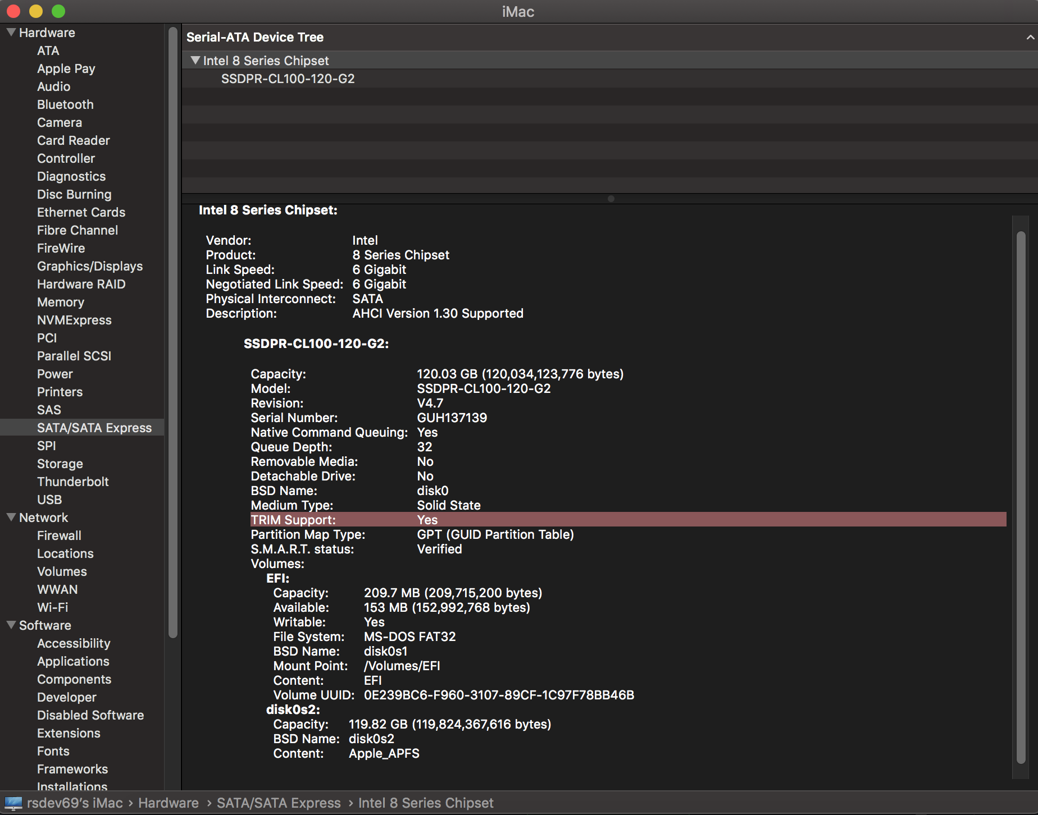Show Fonts information
The height and width of the screenshot is (815, 1038).
pyautogui.click(x=53, y=751)
